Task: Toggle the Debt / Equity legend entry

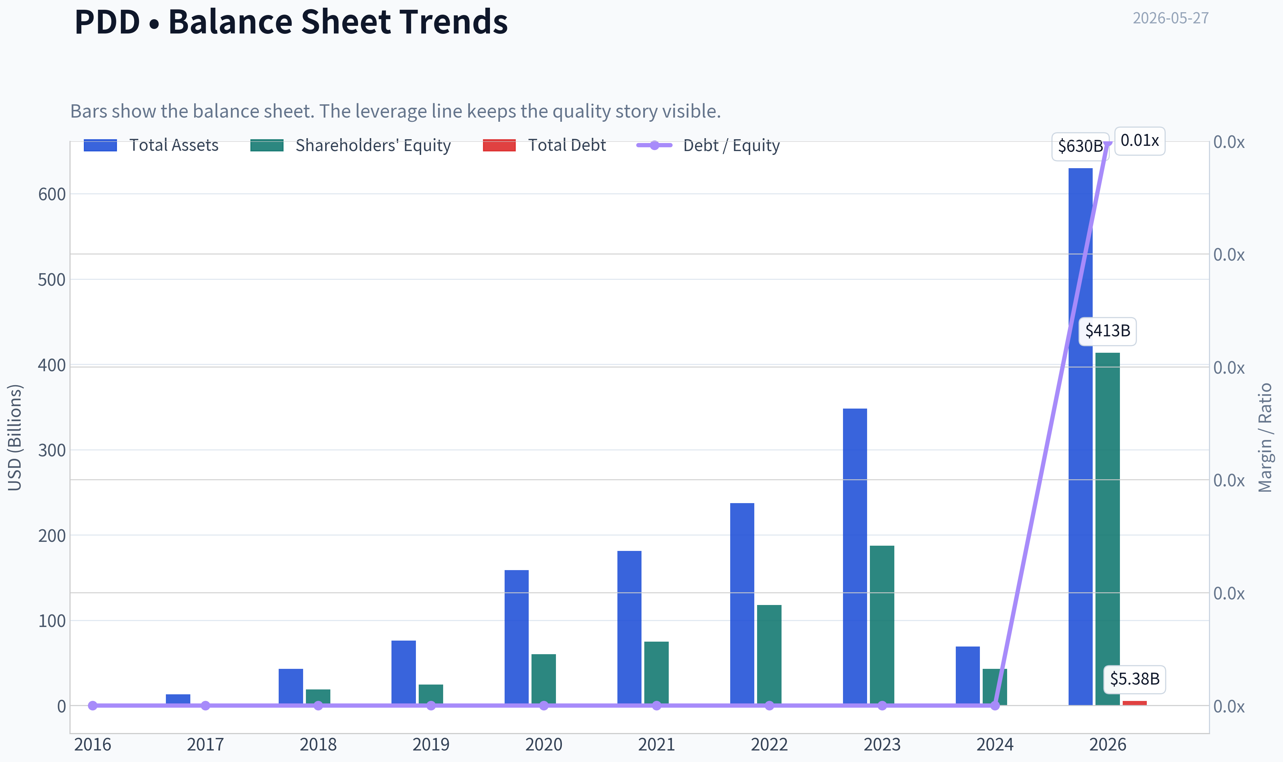Action: tap(708, 145)
